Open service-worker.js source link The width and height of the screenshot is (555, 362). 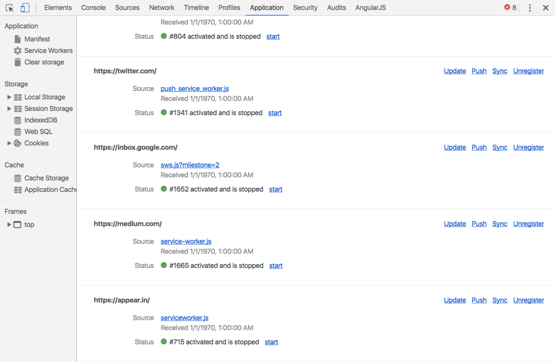(186, 242)
